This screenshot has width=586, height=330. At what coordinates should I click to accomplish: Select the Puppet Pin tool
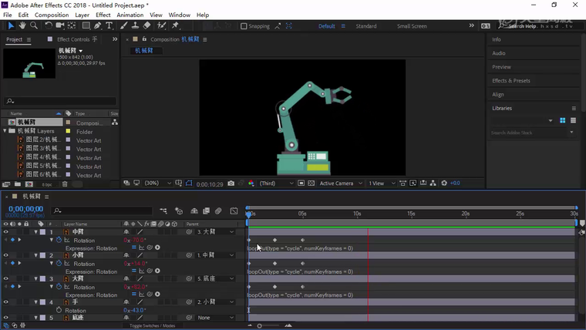coord(175,25)
